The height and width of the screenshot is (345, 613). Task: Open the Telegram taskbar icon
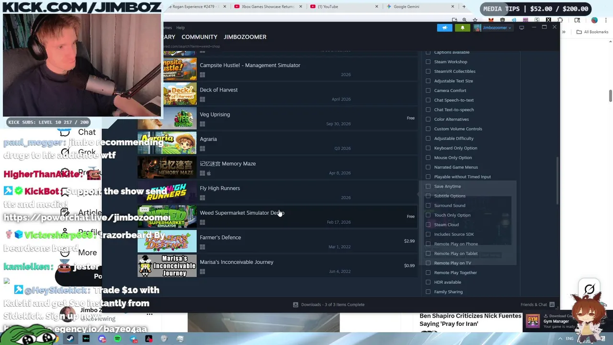coord(133,339)
